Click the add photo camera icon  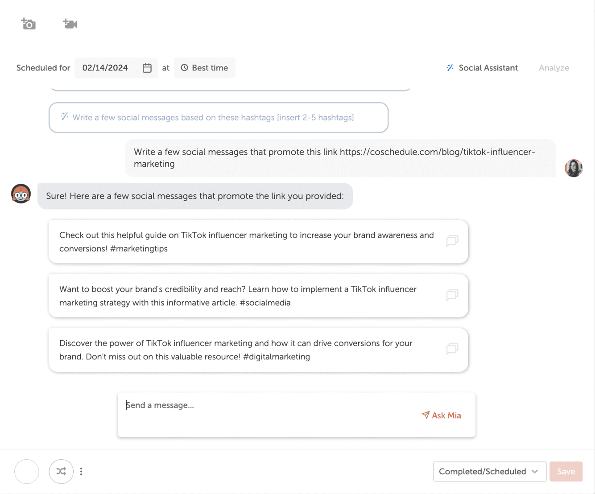pyautogui.click(x=29, y=24)
